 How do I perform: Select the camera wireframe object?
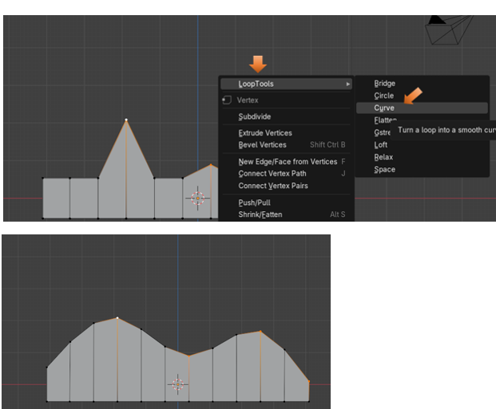coord(448,30)
